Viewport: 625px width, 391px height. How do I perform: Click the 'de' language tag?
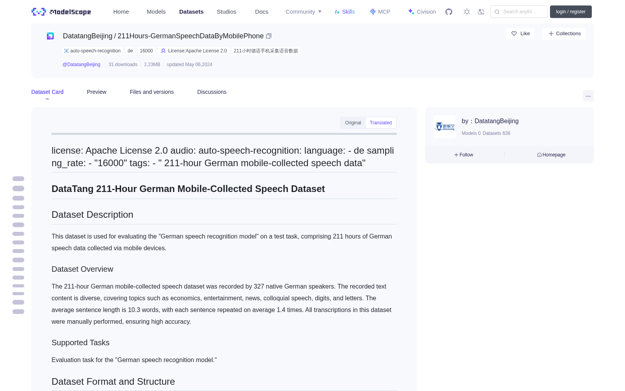click(130, 51)
